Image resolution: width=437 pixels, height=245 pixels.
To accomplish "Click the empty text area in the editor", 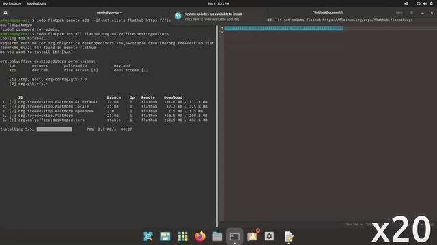I will [330, 125].
